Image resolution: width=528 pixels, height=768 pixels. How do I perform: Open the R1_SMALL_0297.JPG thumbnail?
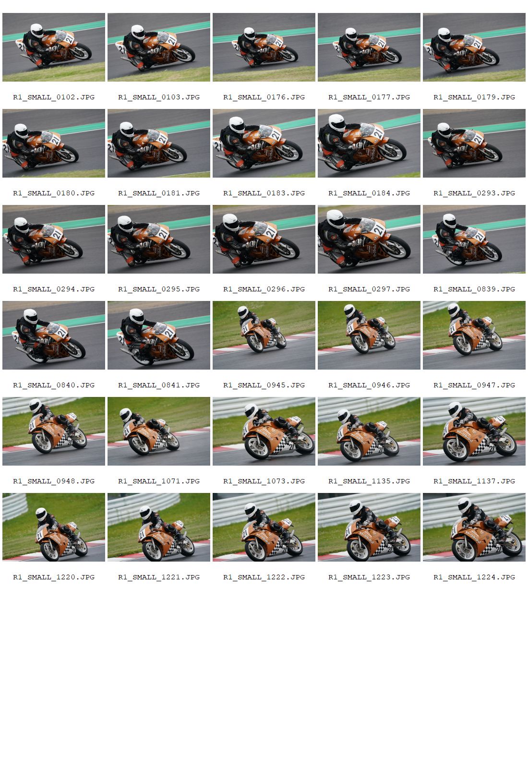[x=369, y=239]
